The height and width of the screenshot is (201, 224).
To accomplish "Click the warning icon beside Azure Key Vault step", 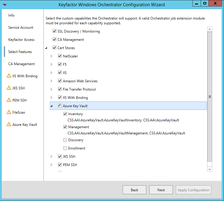I will (x=9, y=124).
